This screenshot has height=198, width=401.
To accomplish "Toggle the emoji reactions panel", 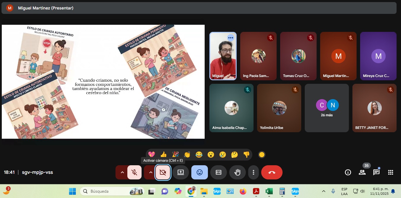I will click(x=200, y=172).
